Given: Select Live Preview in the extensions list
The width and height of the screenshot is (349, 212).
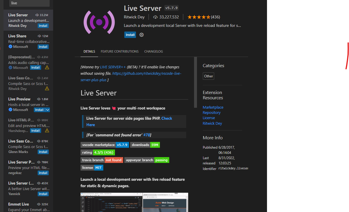Looking at the screenshot, I should pyautogui.click(x=28, y=104).
